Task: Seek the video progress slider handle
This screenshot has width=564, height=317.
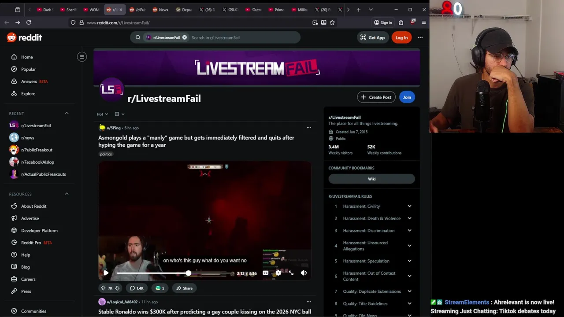Action: 188,273
